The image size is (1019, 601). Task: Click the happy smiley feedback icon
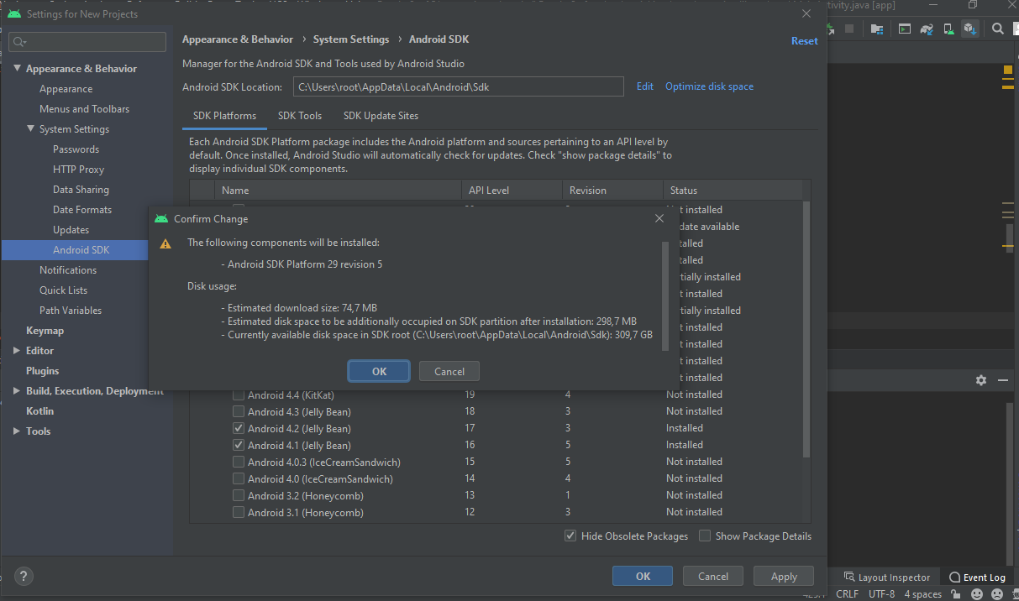click(977, 593)
